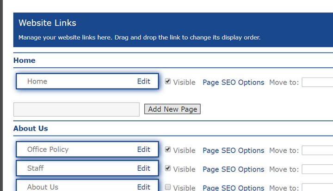Disable Visible checkbox for Staff page
The width and height of the screenshot is (333, 191).
(168, 168)
